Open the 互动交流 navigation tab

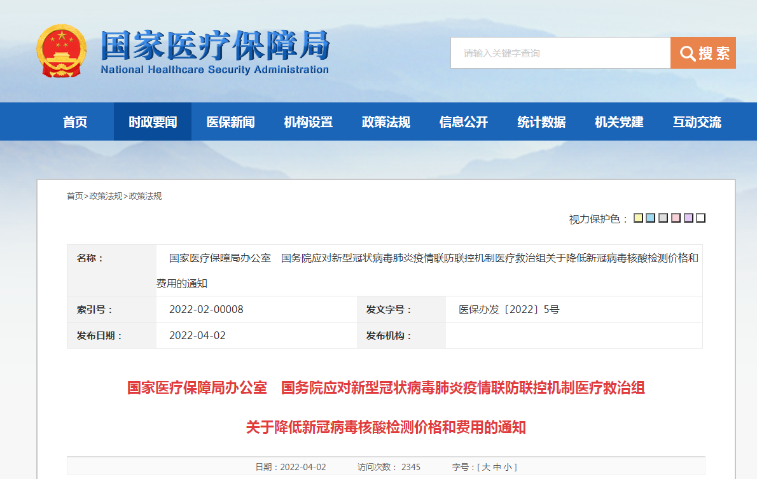(697, 121)
